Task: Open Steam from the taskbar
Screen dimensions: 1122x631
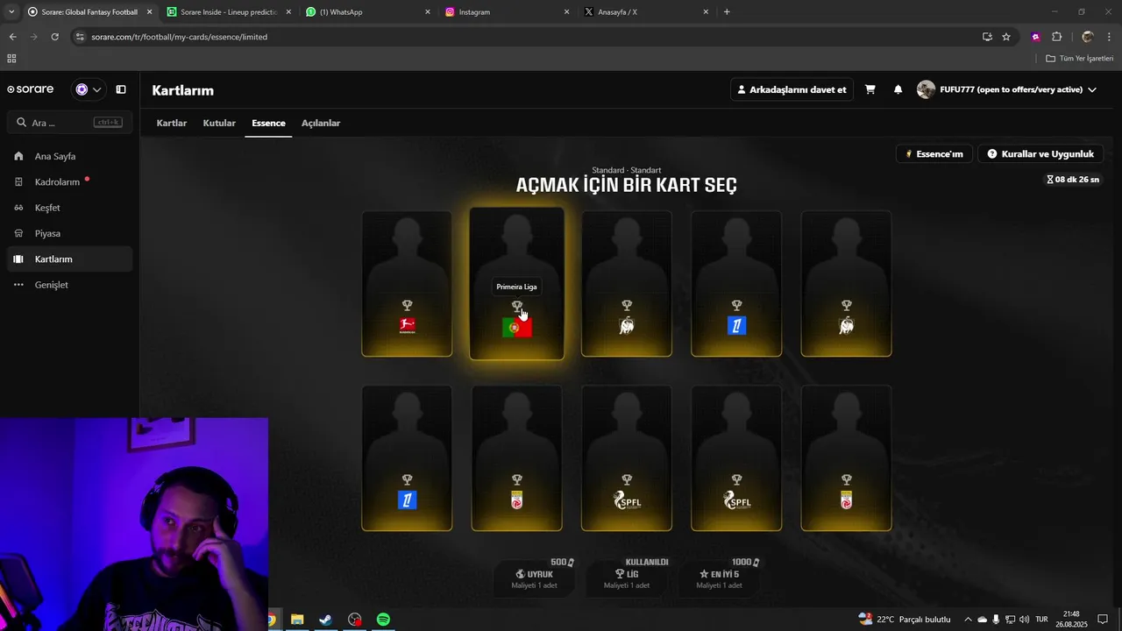Action: pos(325,620)
